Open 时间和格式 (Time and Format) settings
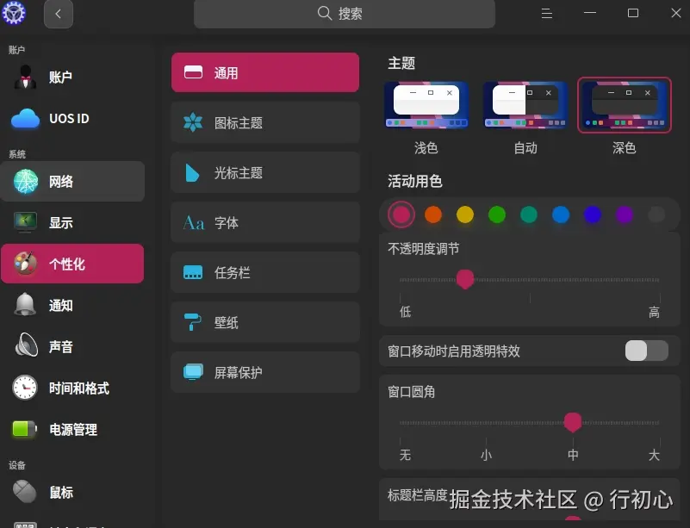Viewport: 690px width, 528px height. pyautogui.click(x=24, y=388)
